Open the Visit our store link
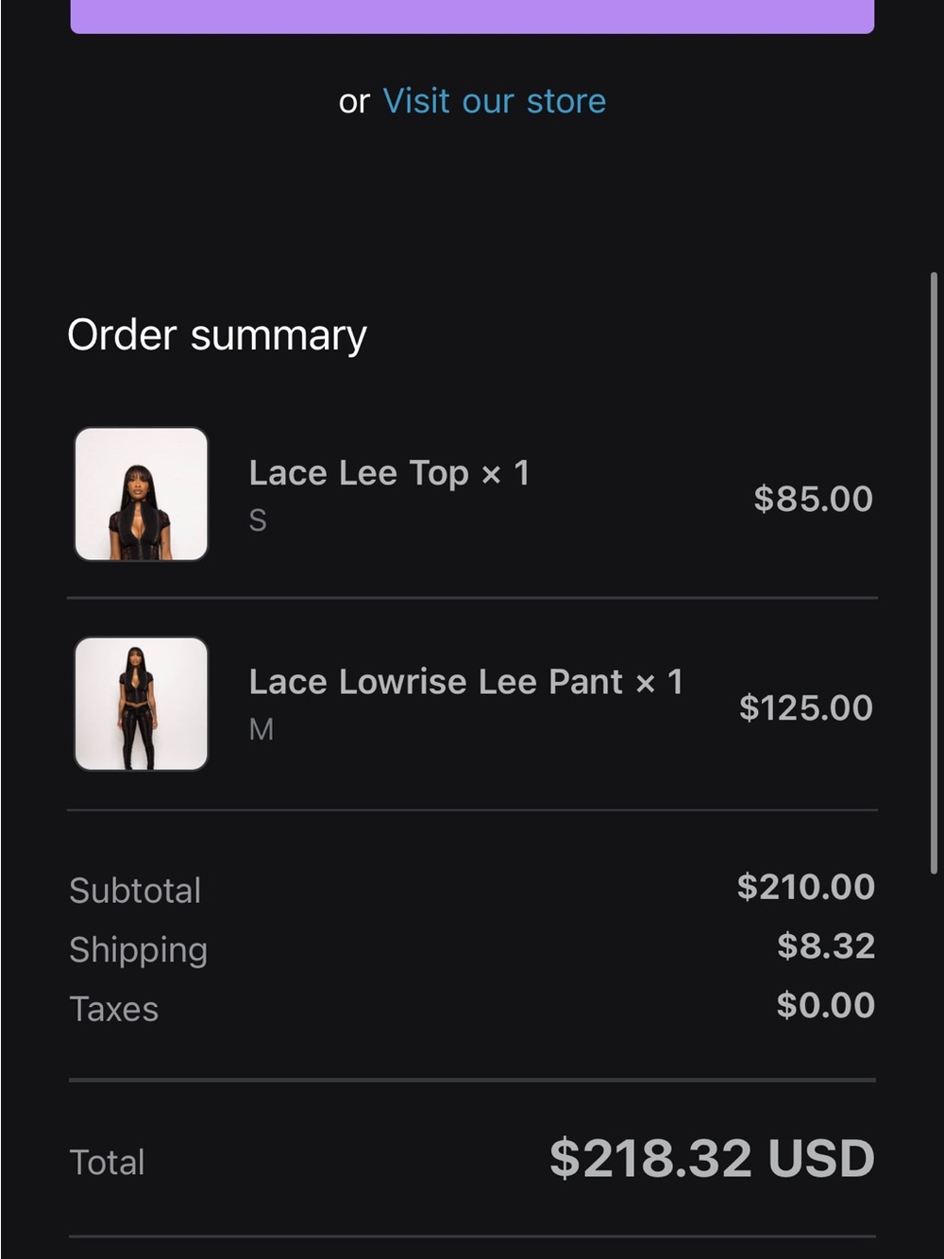 click(x=494, y=101)
